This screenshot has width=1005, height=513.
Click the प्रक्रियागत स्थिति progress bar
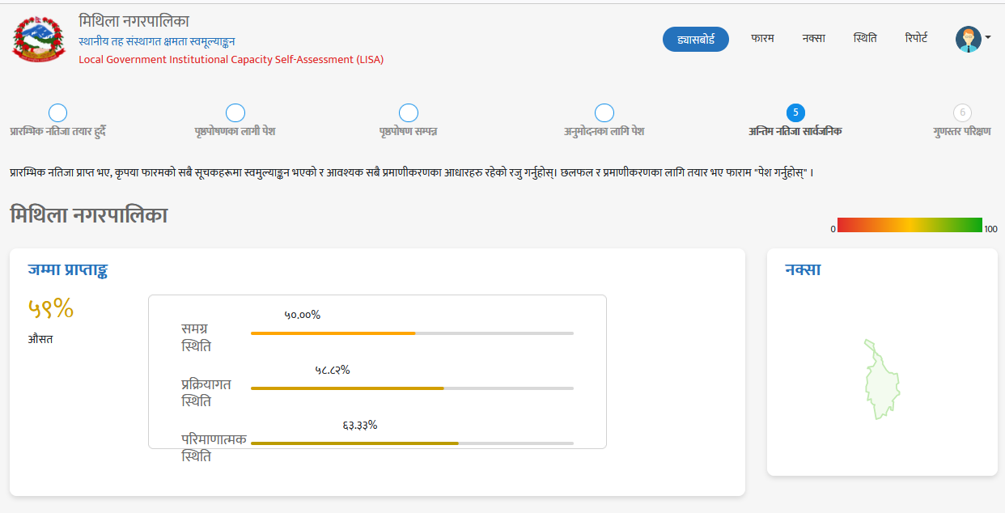[x=412, y=388]
